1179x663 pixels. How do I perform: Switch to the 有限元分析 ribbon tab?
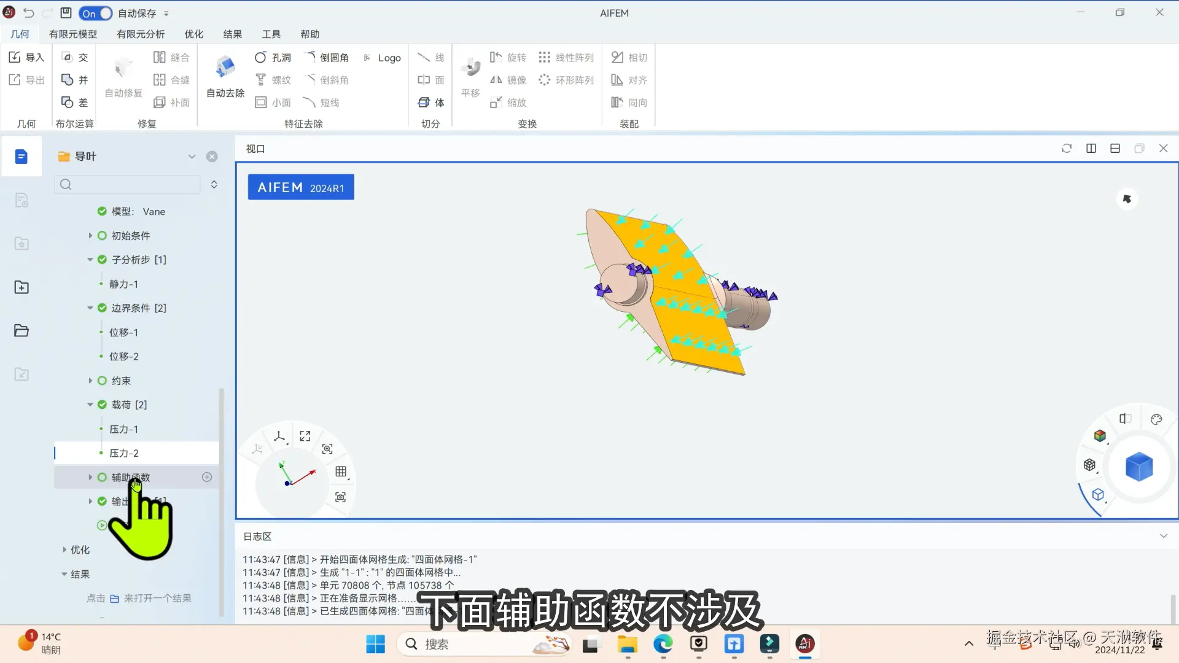pyautogui.click(x=141, y=34)
